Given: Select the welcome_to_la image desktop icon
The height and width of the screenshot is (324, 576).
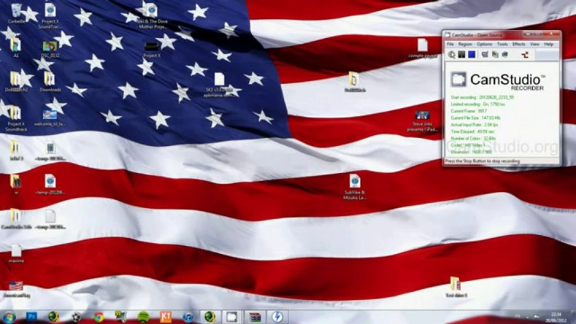Looking at the screenshot, I should pos(50,117).
